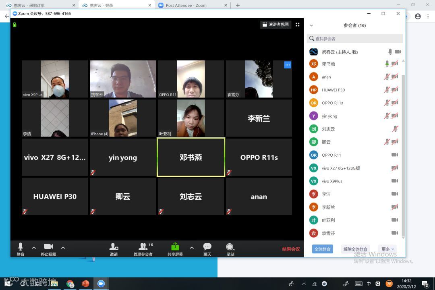Image resolution: width=435 pixels, height=290 pixels.
Task: Select the HP avatar of HUAWEI P30
Action: [x=313, y=90]
